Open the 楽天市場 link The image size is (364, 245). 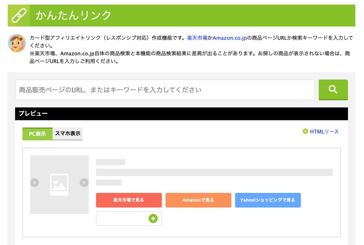click(x=197, y=38)
